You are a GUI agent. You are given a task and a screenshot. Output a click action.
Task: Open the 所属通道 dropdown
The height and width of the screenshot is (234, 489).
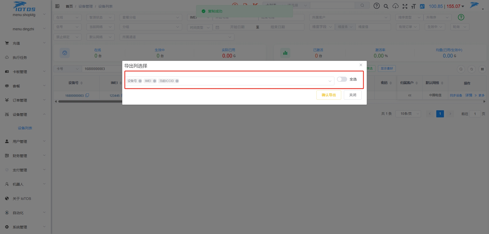(177, 37)
